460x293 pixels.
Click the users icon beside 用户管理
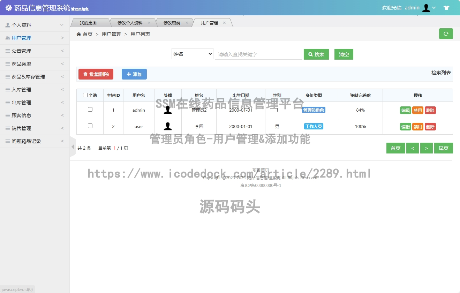(x=8, y=38)
